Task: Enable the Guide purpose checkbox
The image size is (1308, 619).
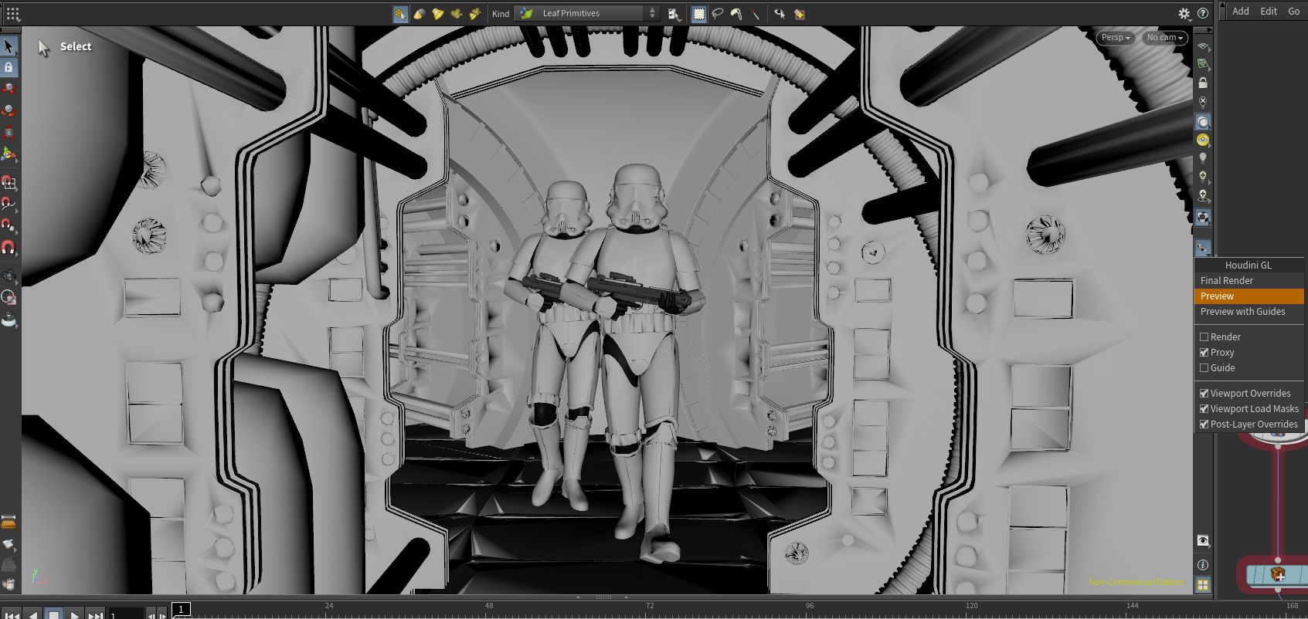Action: [x=1204, y=368]
